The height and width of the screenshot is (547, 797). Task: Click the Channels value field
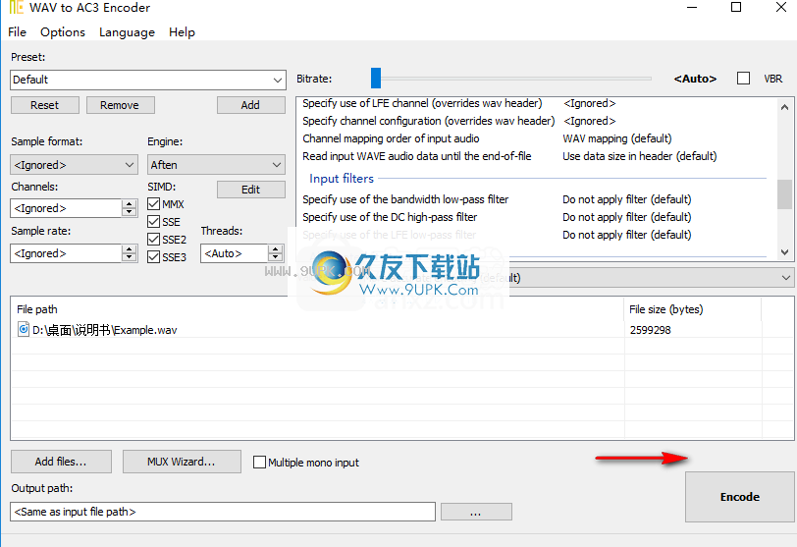(x=66, y=208)
